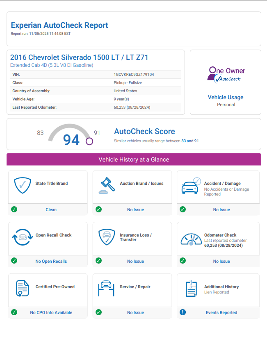Image resolution: width=267 pixels, height=346 pixels.
Task: Click the 2016 Chevrolet Silverado title
Action: tap(79, 57)
